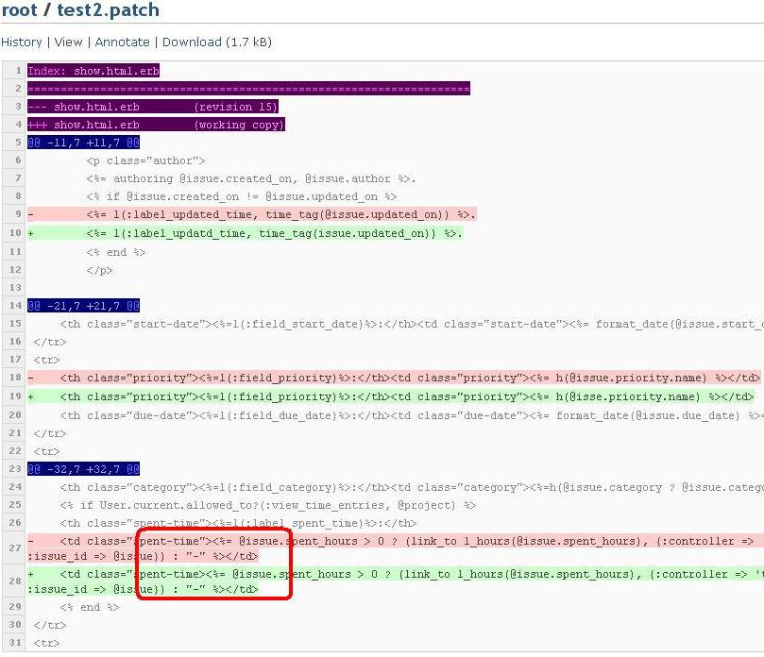This screenshot has width=764, height=657.
Task: Open the root breadcrumb link
Action: (x=20, y=9)
